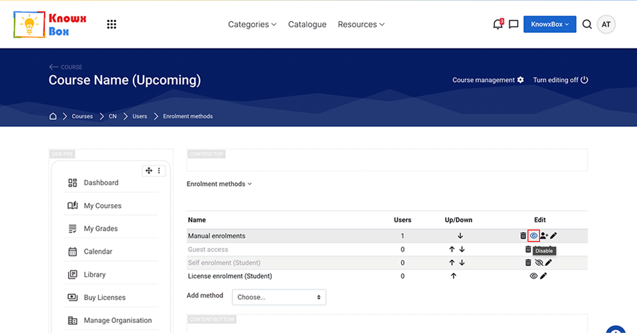Click the CN breadcrumb link

(x=112, y=116)
